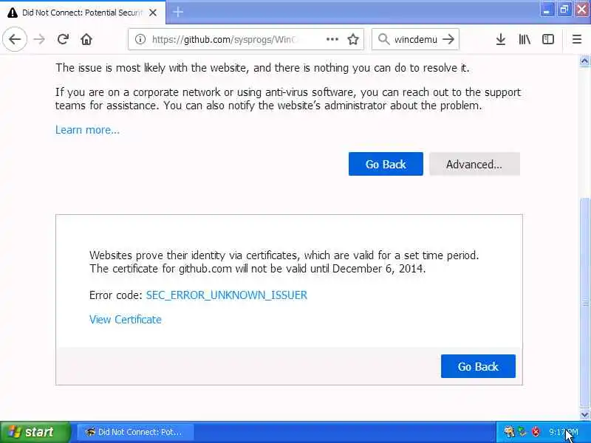This screenshot has height=443, width=591.
Task: Select the Firefox taskbar button
Action: click(x=136, y=432)
